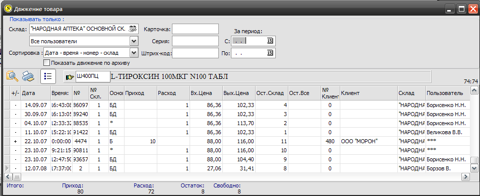
Task: Click the Приход column header
Action: (141, 93)
